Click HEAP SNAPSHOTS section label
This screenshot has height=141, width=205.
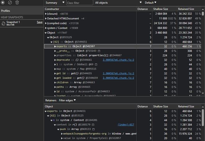coord(12,17)
